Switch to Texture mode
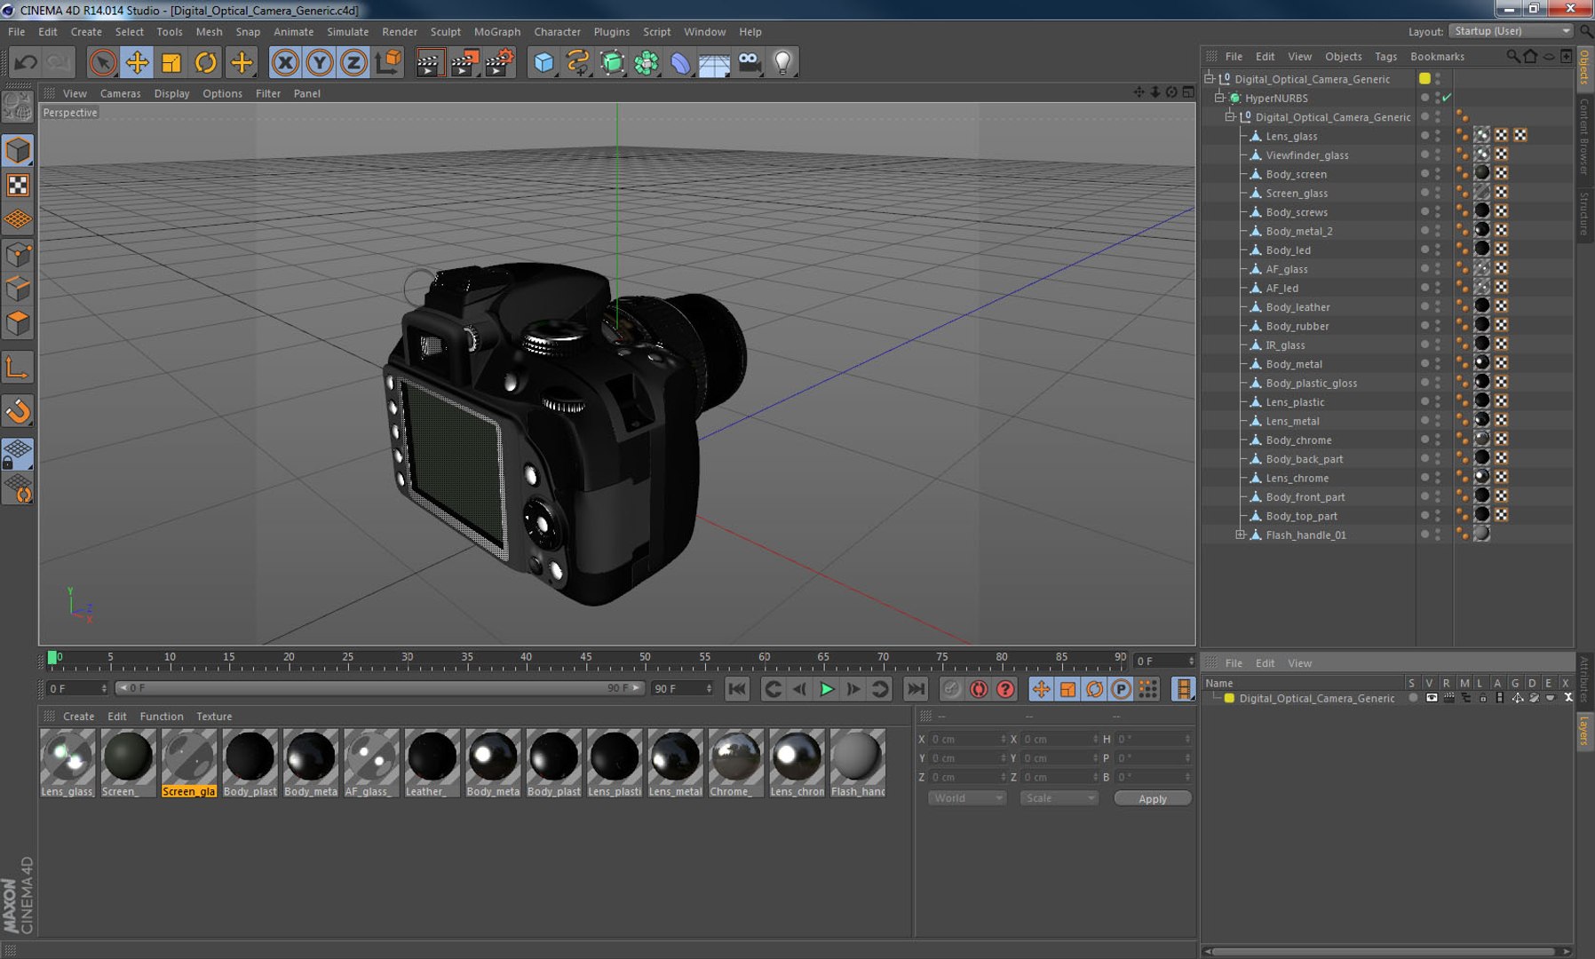The height and width of the screenshot is (959, 1595). [18, 185]
